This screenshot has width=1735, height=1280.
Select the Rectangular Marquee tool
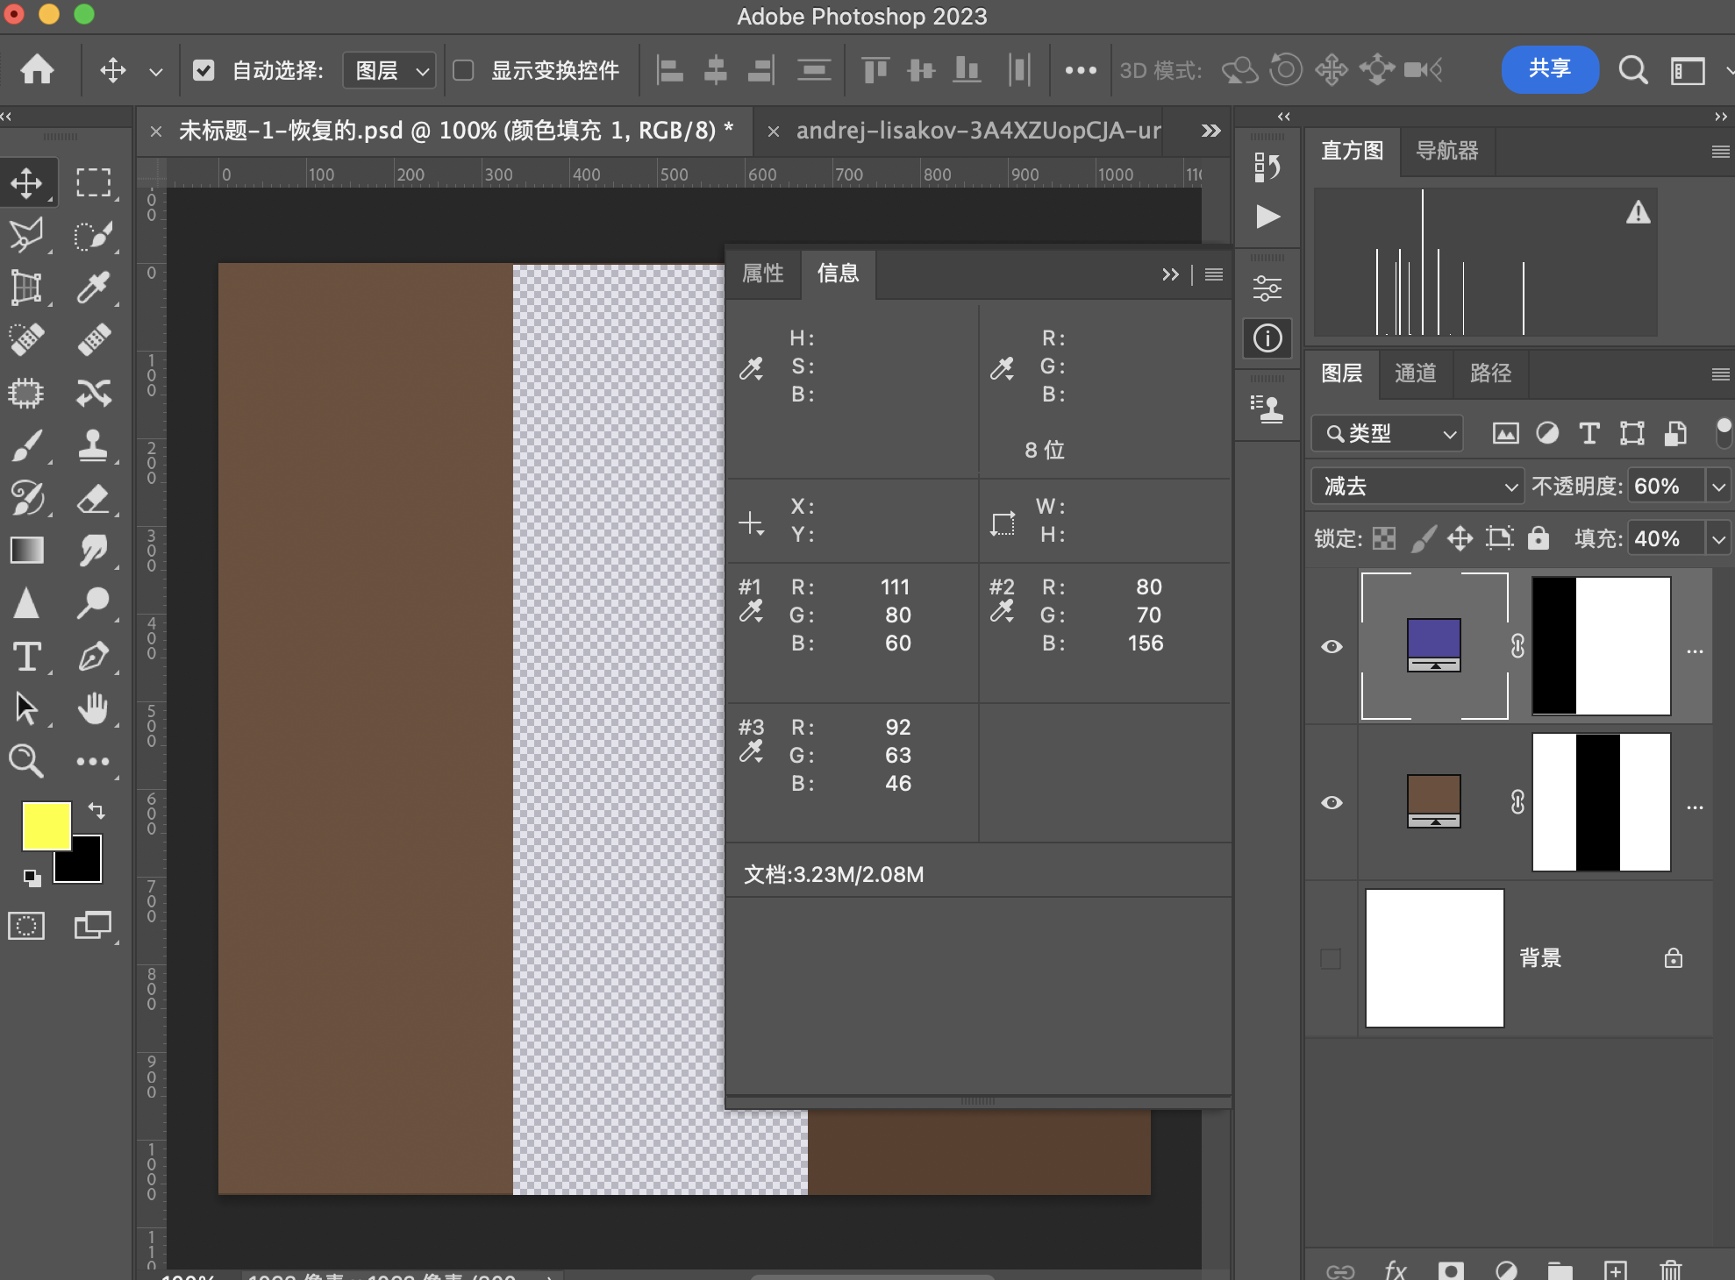93,182
